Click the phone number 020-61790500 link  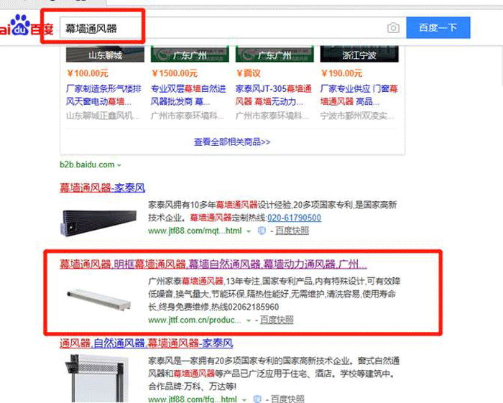point(294,218)
